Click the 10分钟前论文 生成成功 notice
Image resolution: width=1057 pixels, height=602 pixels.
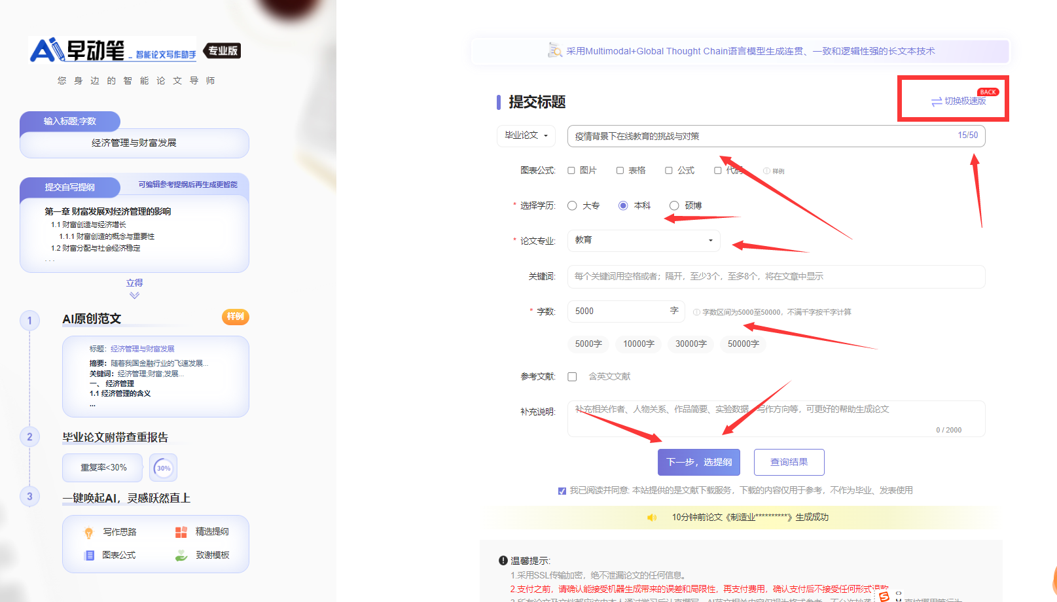click(750, 518)
